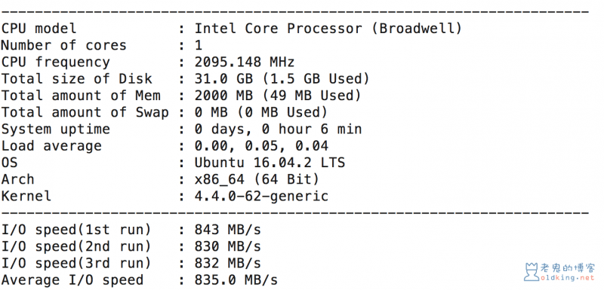Select the Number of cores line
Image resolution: width=604 pixels, height=290 pixels.
[x=102, y=45]
